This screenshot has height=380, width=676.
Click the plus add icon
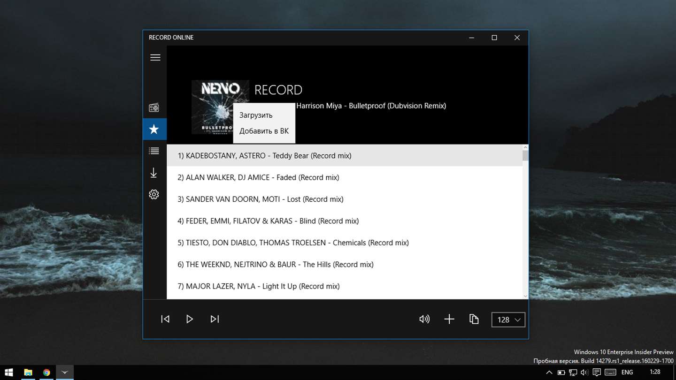pos(449,319)
